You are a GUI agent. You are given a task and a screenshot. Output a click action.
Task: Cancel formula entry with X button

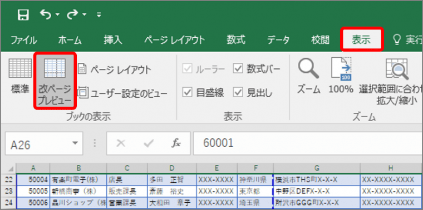coord(121,143)
